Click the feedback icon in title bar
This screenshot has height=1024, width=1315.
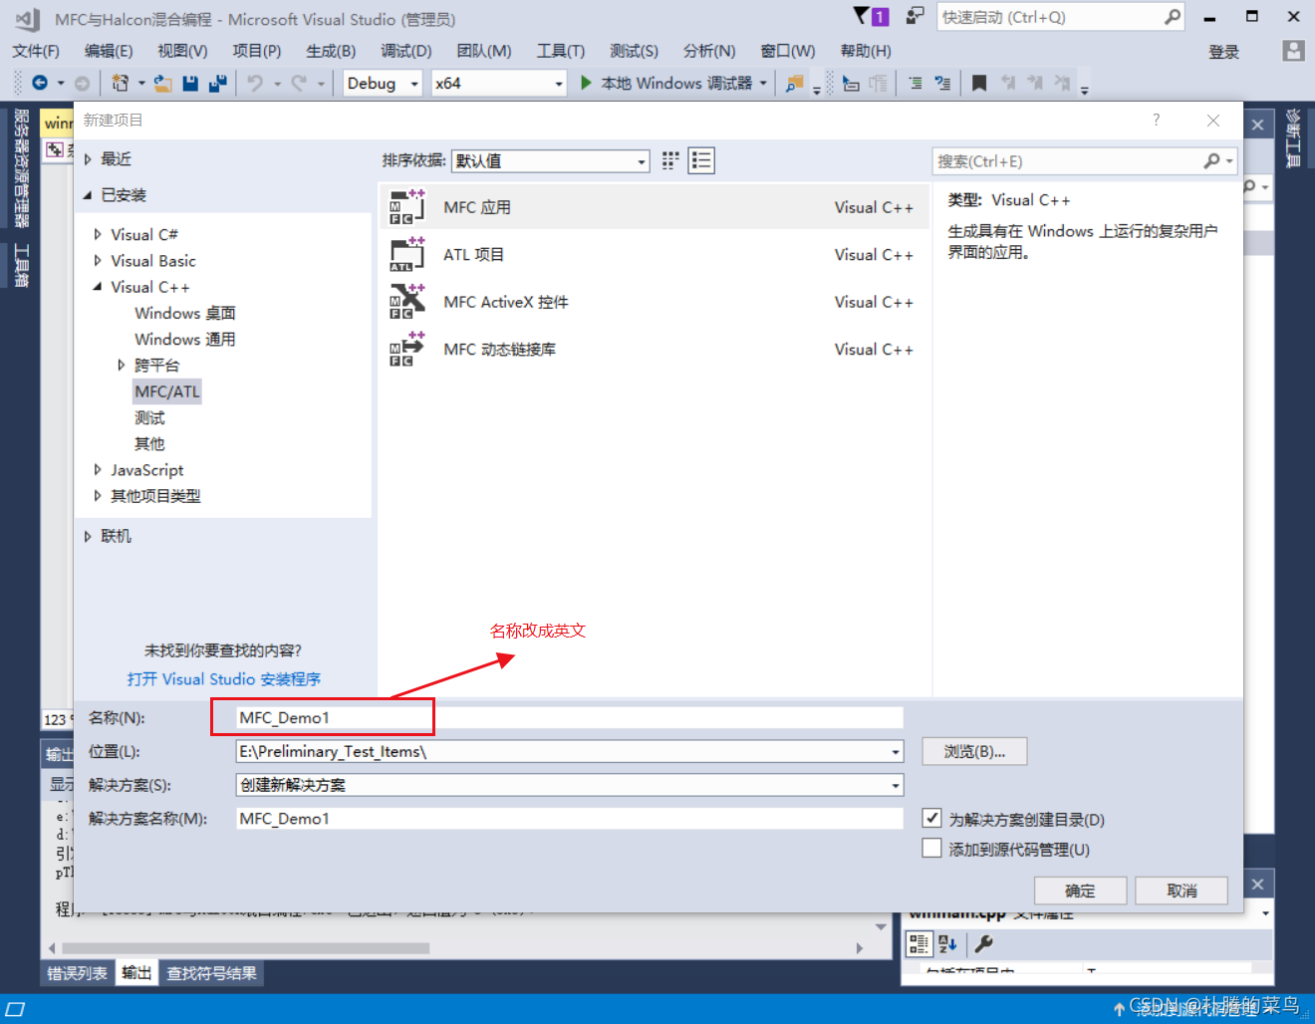(x=915, y=16)
